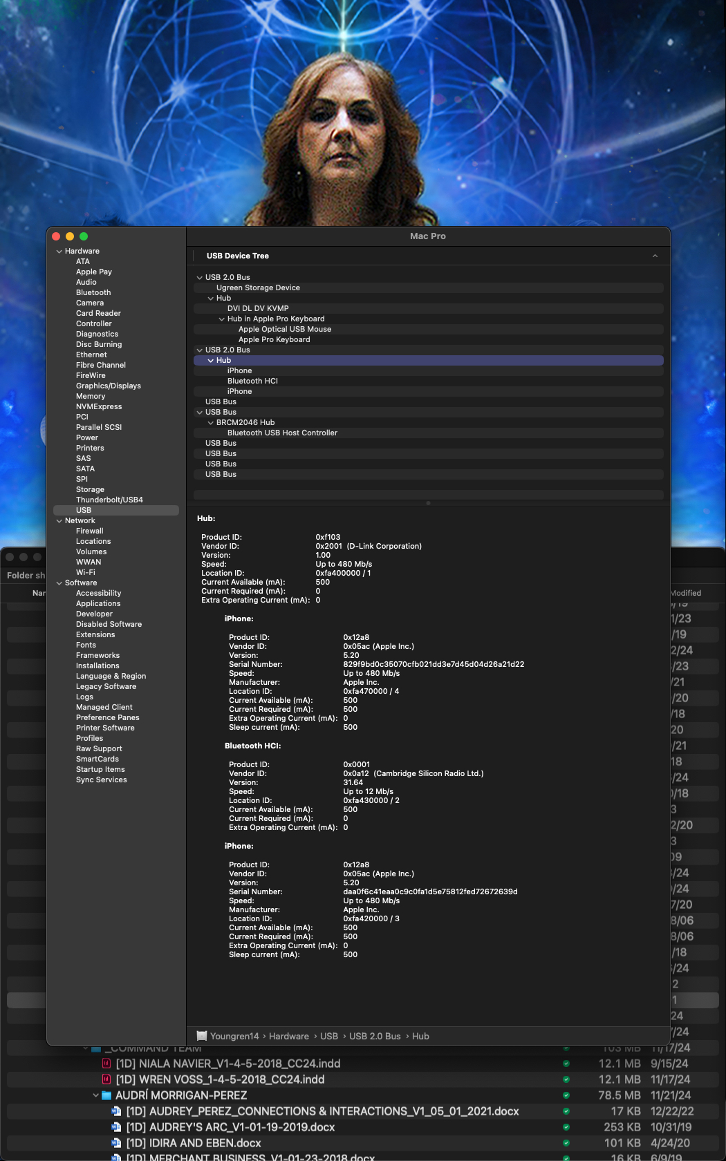The height and width of the screenshot is (1161, 726).
Task: Click Hardware in the path bar
Action: pyautogui.click(x=289, y=1036)
